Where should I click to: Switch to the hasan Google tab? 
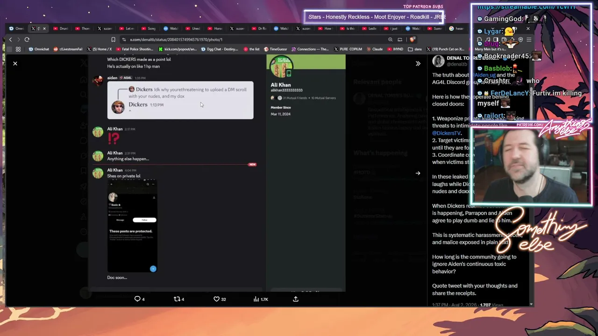(457, 28)
